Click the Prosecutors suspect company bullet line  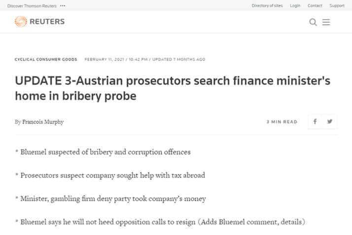pyautogui.click(x=110, y=175)
